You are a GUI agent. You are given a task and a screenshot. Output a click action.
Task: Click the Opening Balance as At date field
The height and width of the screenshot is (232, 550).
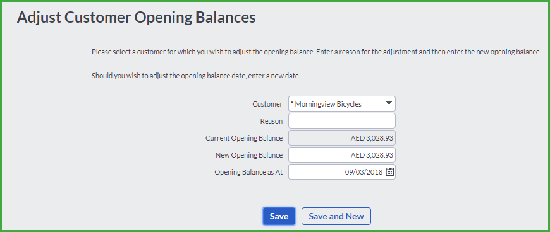342,172
